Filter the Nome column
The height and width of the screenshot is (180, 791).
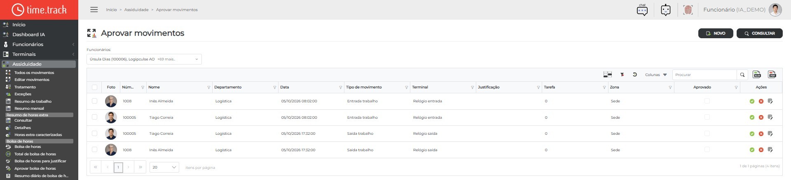click(208, 88)
